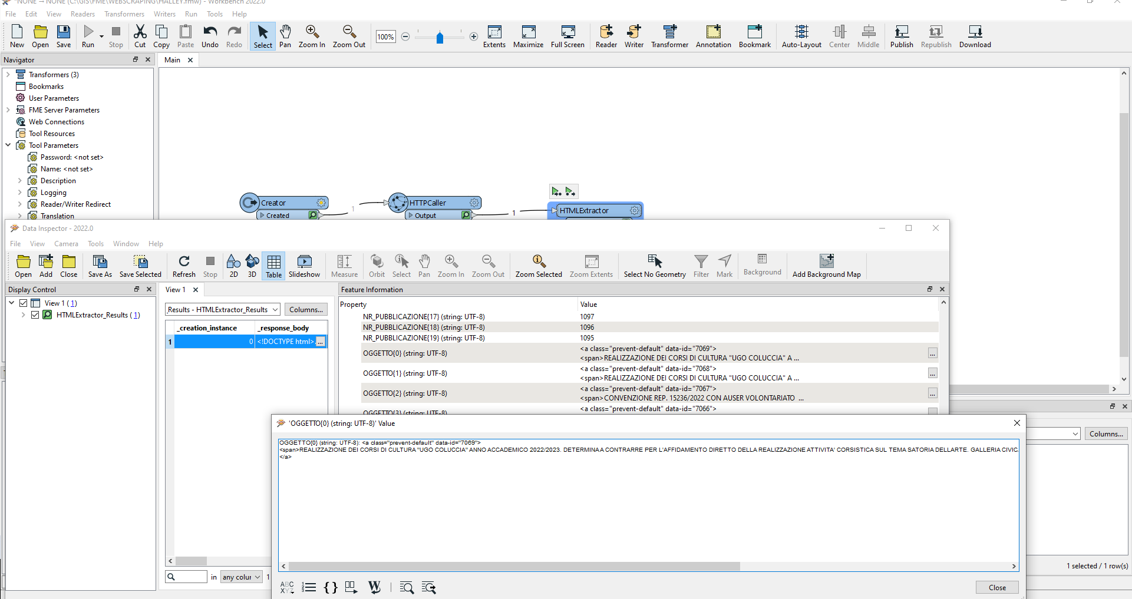Toggle the View 1 checkbox in Display Control
Viewport: 1132px width, 599px height.
24,303
